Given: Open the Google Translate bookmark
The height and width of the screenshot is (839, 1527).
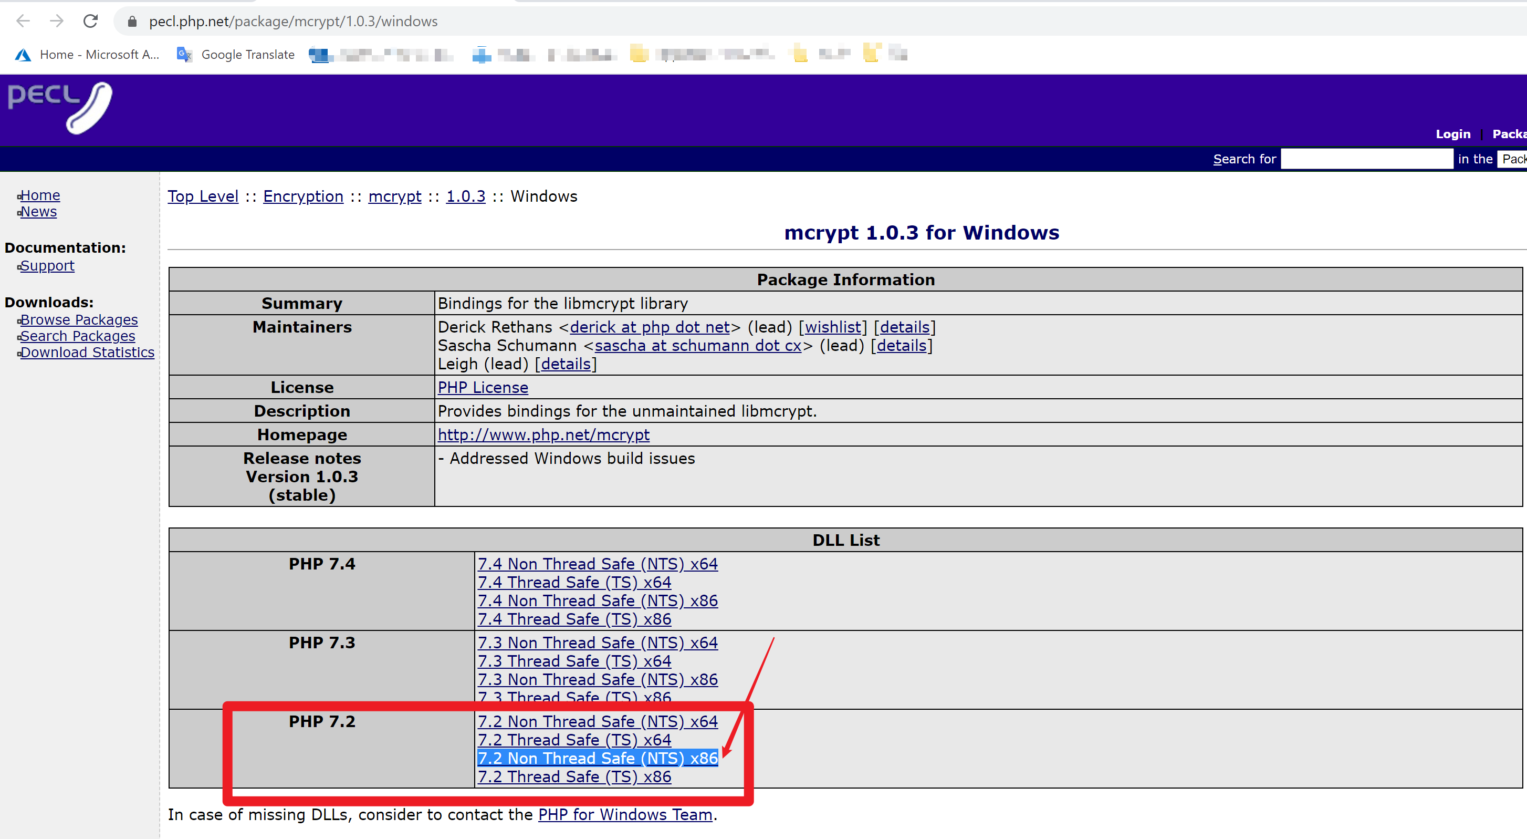Looking at the screenshot, I should (236, 55).
